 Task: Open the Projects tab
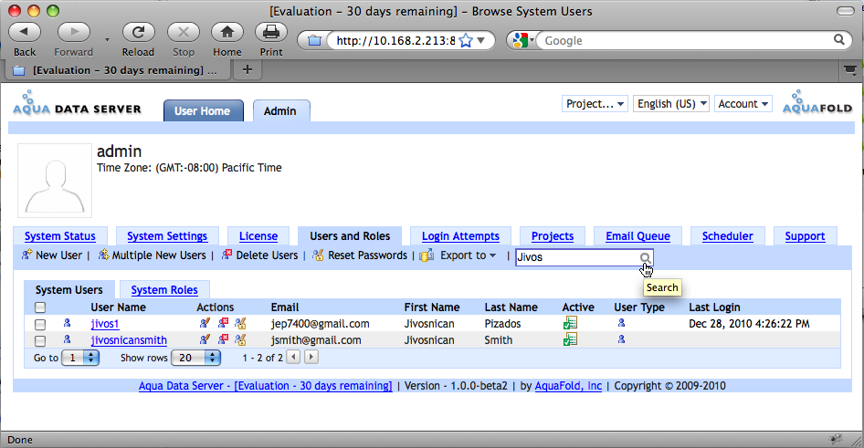click(553, 236)
